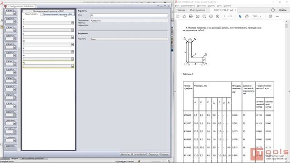This screenshot has height=163, width=290.
Task: Click the page number field in Acrobat
Action: [x=225, y=16]
